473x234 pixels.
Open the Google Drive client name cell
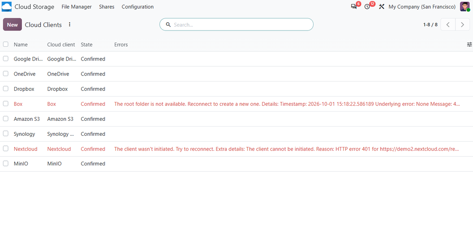click(28, 59)
